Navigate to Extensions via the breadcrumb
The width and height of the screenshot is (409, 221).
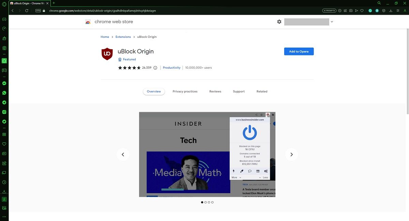[123, 37]
